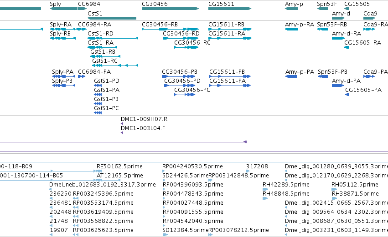Select the GstS1-PC protein label
Image resolution: width=388 pixels, height=237 pixels.
[106, 108]
